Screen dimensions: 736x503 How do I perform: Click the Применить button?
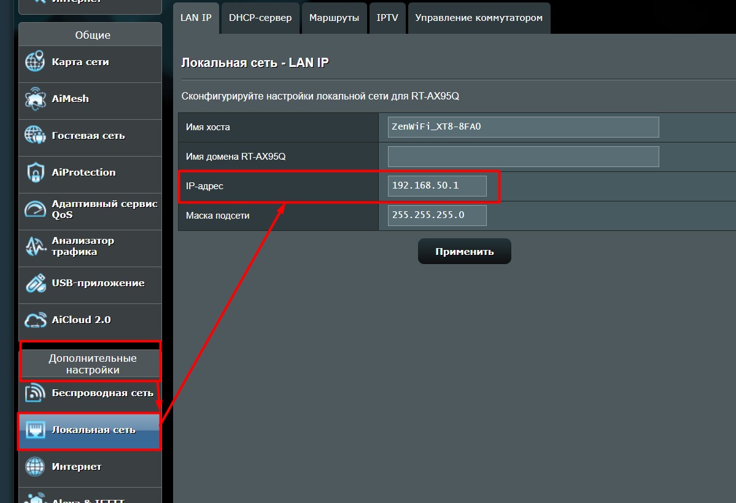pyautogui.click(x=464, y=251)
